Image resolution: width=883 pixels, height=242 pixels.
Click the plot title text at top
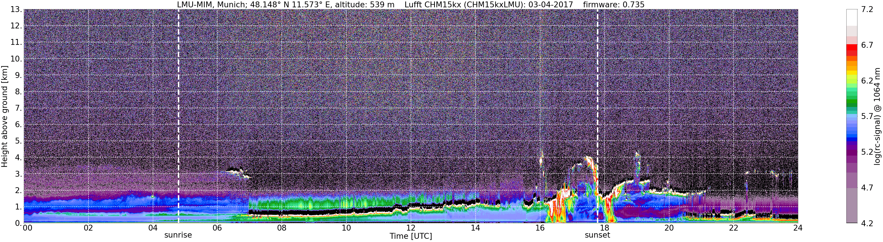pyautogui.click(x=411, y=4)
